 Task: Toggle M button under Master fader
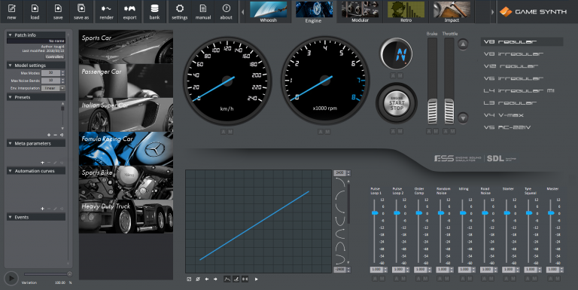tap(558, 279)
